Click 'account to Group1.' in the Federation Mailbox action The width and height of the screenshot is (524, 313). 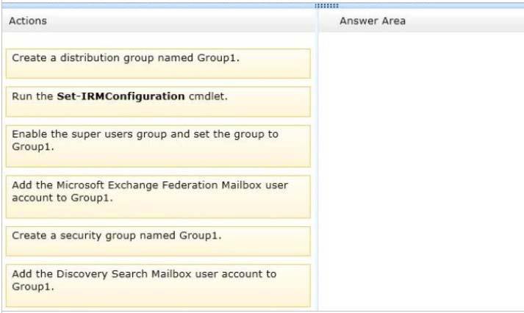point(62,198)
